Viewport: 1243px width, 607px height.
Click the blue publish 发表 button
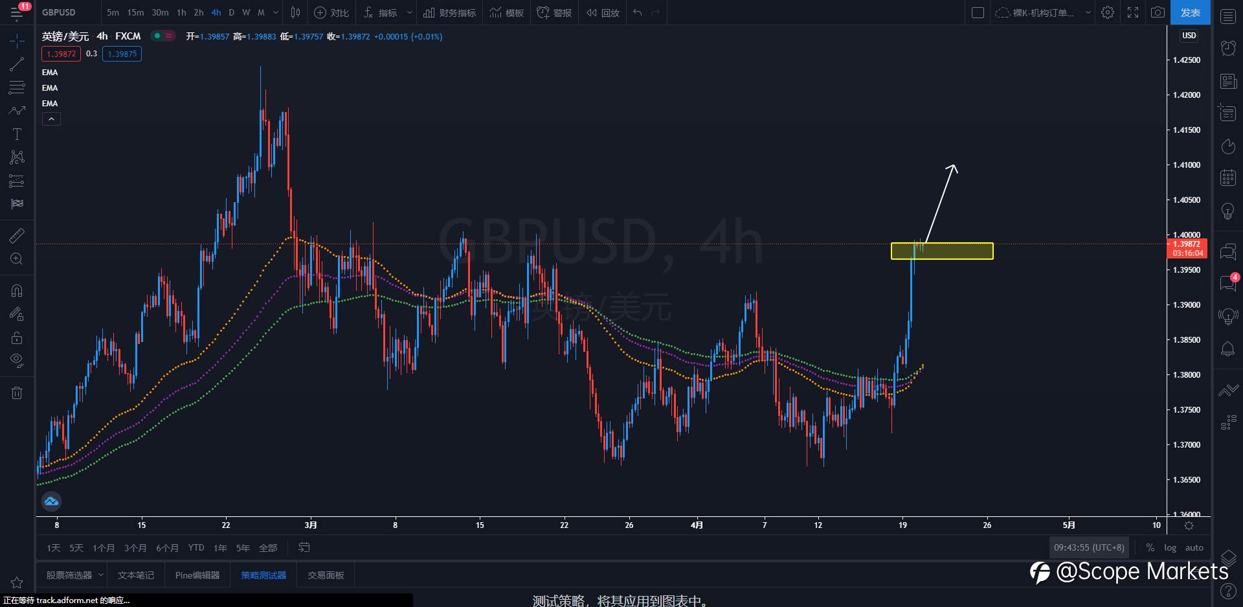[1190, 12]
